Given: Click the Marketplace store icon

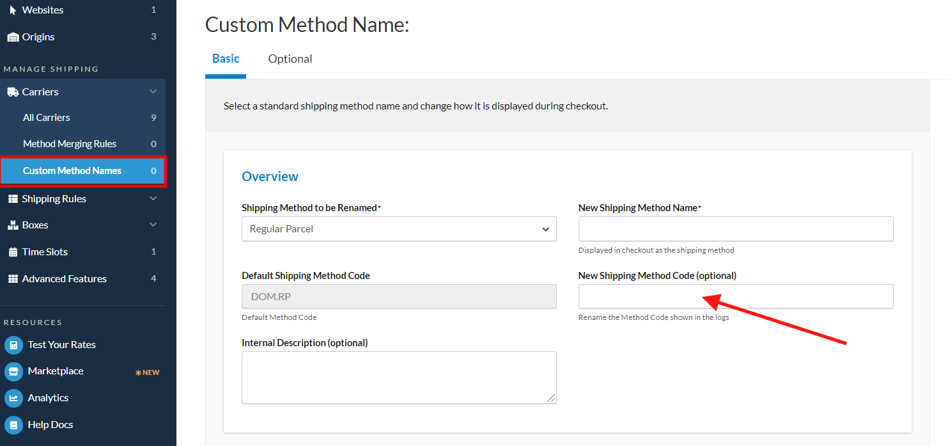Looking at the screenshot, I should tap(13, 372).
